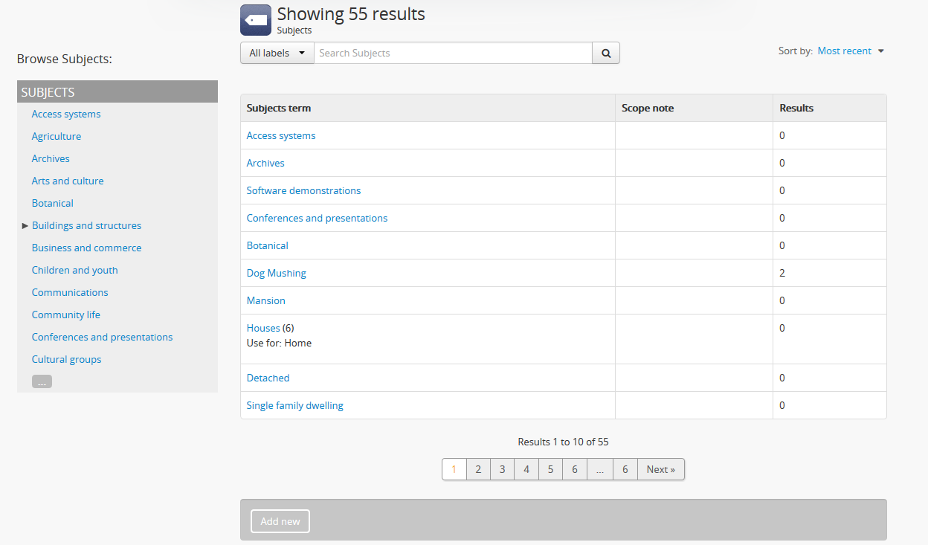Open the "Software demonstrations" term

303,190
